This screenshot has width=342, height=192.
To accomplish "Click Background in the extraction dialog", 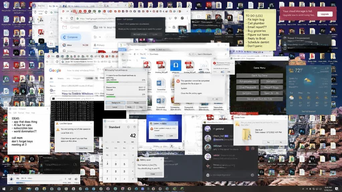I will [x=116, y=103].
